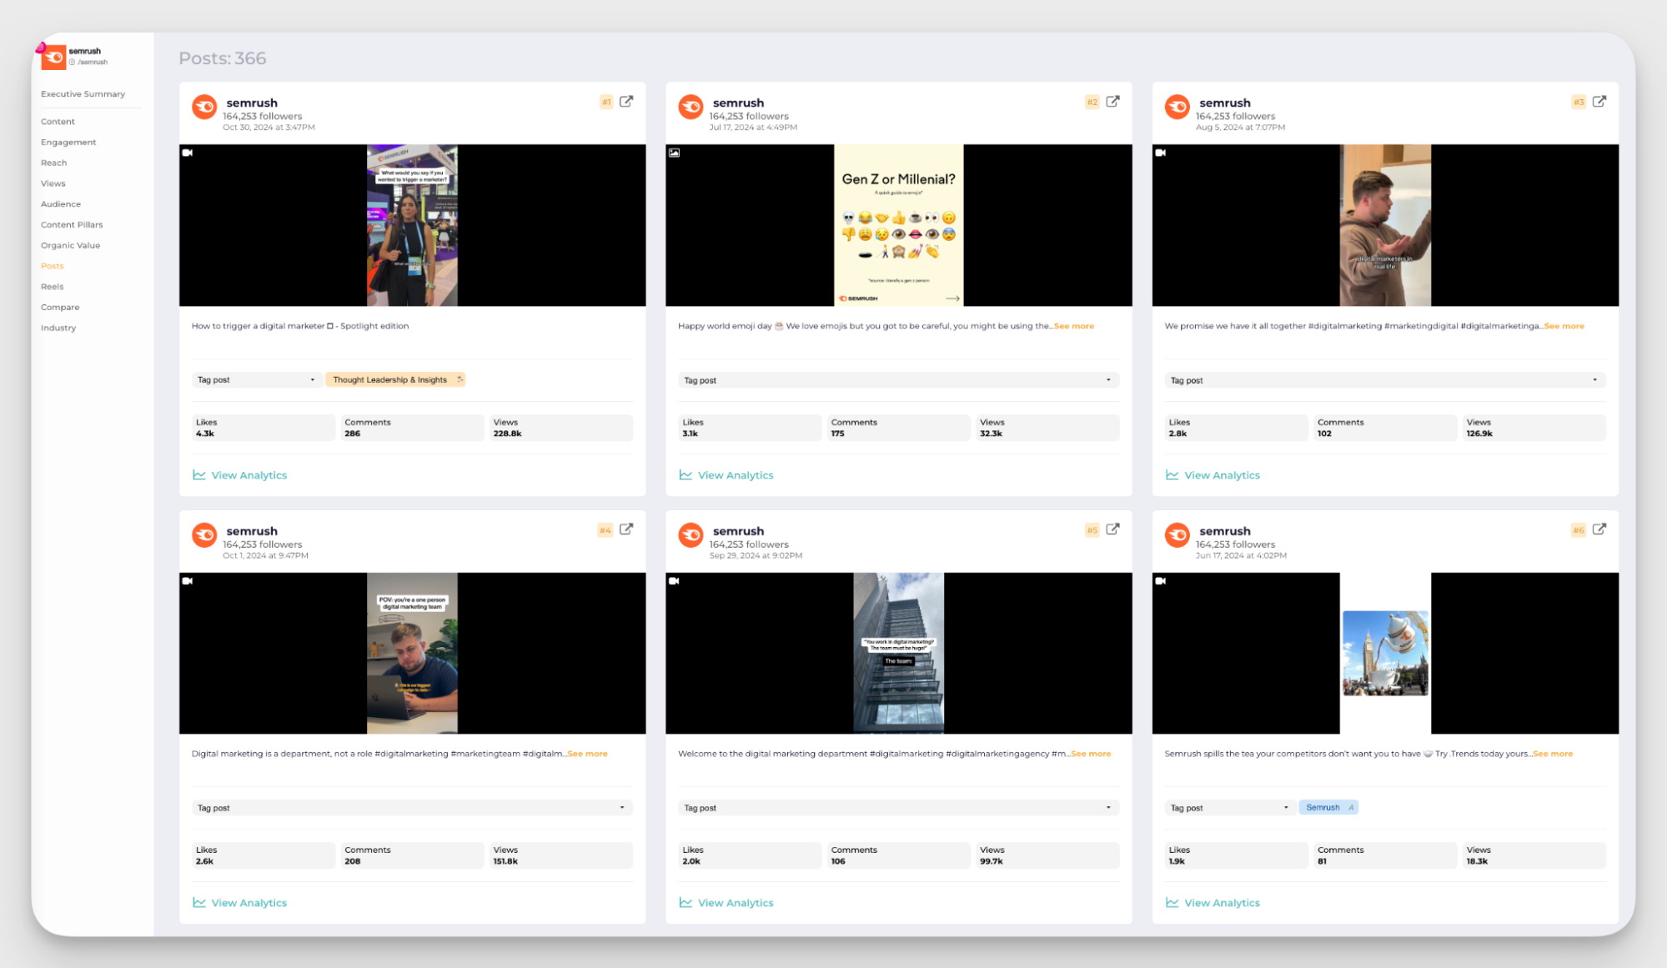
Task: Click the #4 rank badge
Action: (x=605, y=530)
